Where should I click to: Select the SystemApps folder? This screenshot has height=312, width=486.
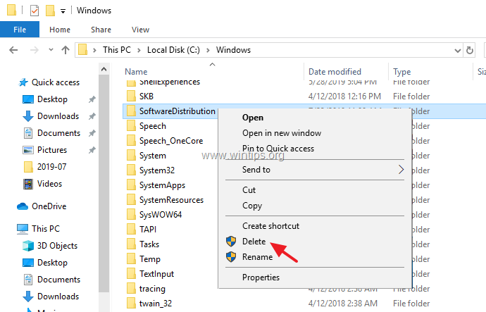tap(162, 185)
